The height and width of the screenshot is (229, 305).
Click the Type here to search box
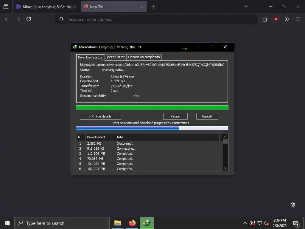coord(62,223)
